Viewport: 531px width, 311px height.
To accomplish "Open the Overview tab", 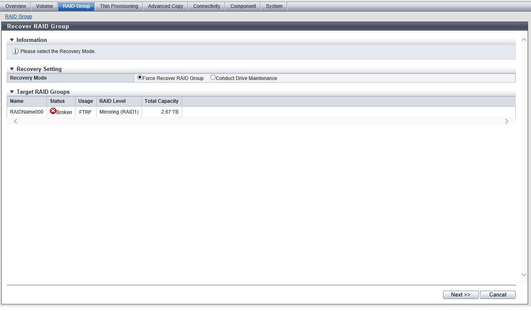I will pos(16,6).
